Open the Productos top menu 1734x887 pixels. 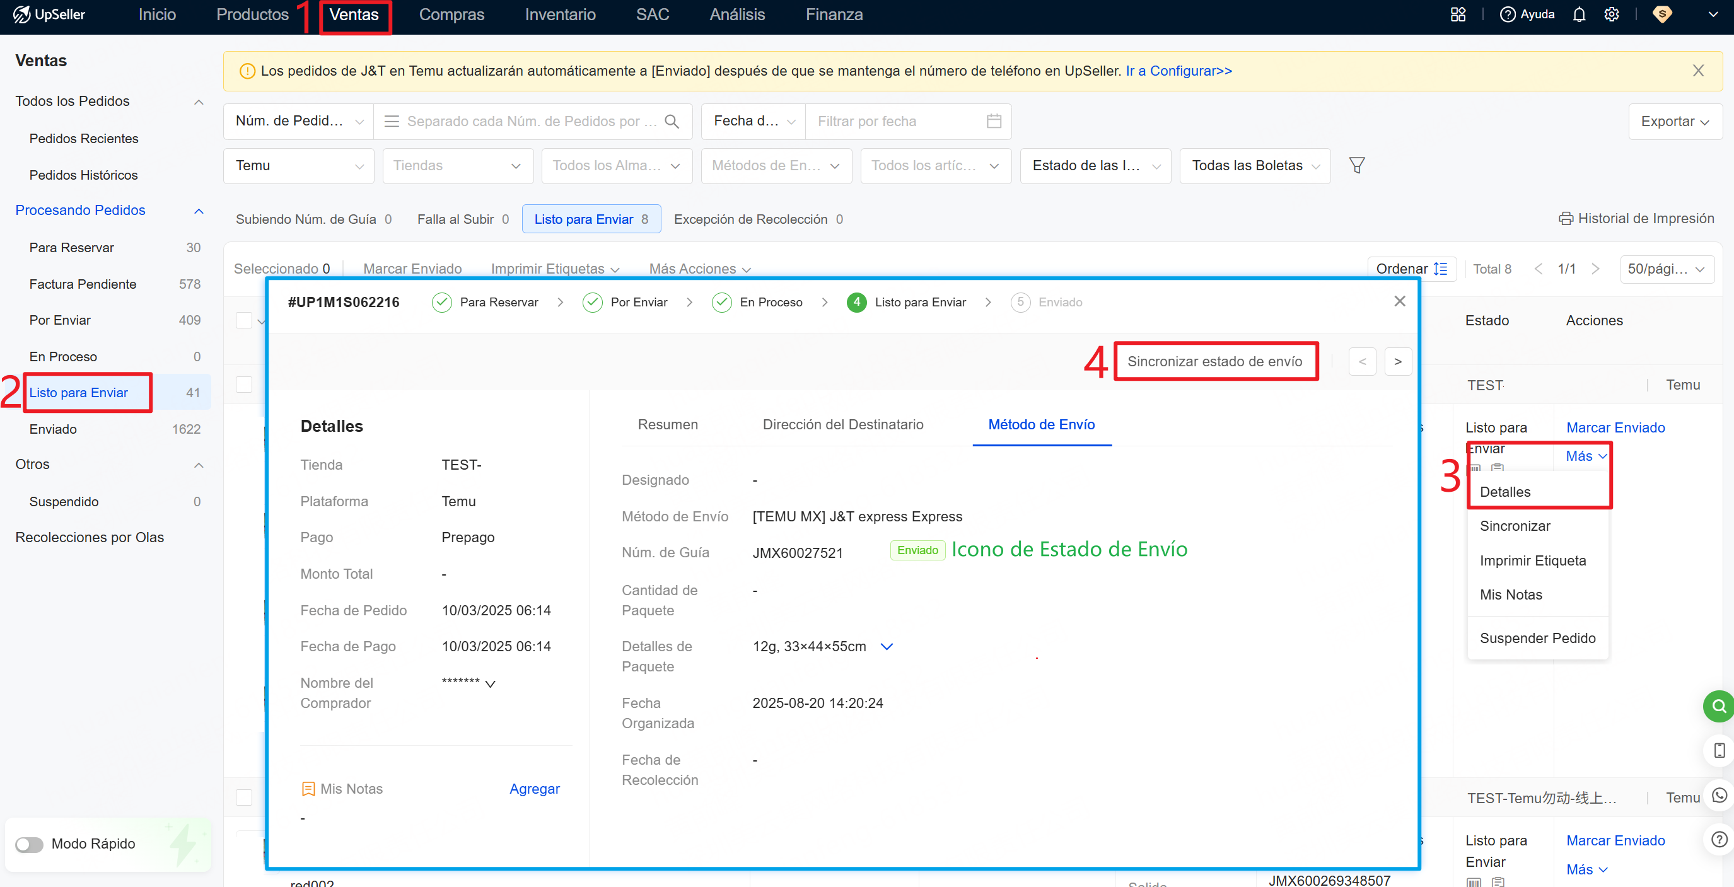252,14
